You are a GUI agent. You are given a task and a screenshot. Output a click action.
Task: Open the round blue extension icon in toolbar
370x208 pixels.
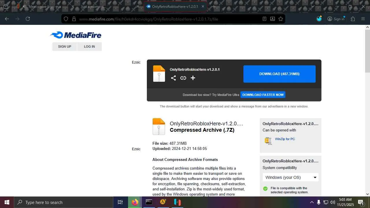tap(319, 19)
